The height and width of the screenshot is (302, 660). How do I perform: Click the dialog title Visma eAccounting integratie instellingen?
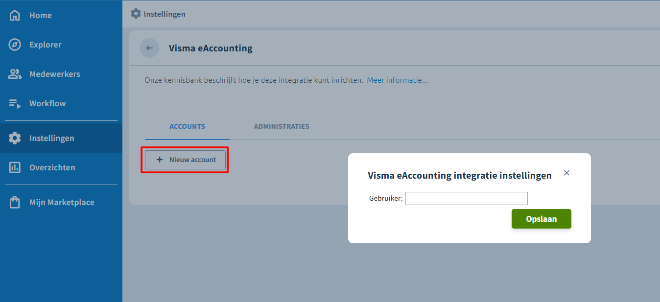click(x=460, y=175)
